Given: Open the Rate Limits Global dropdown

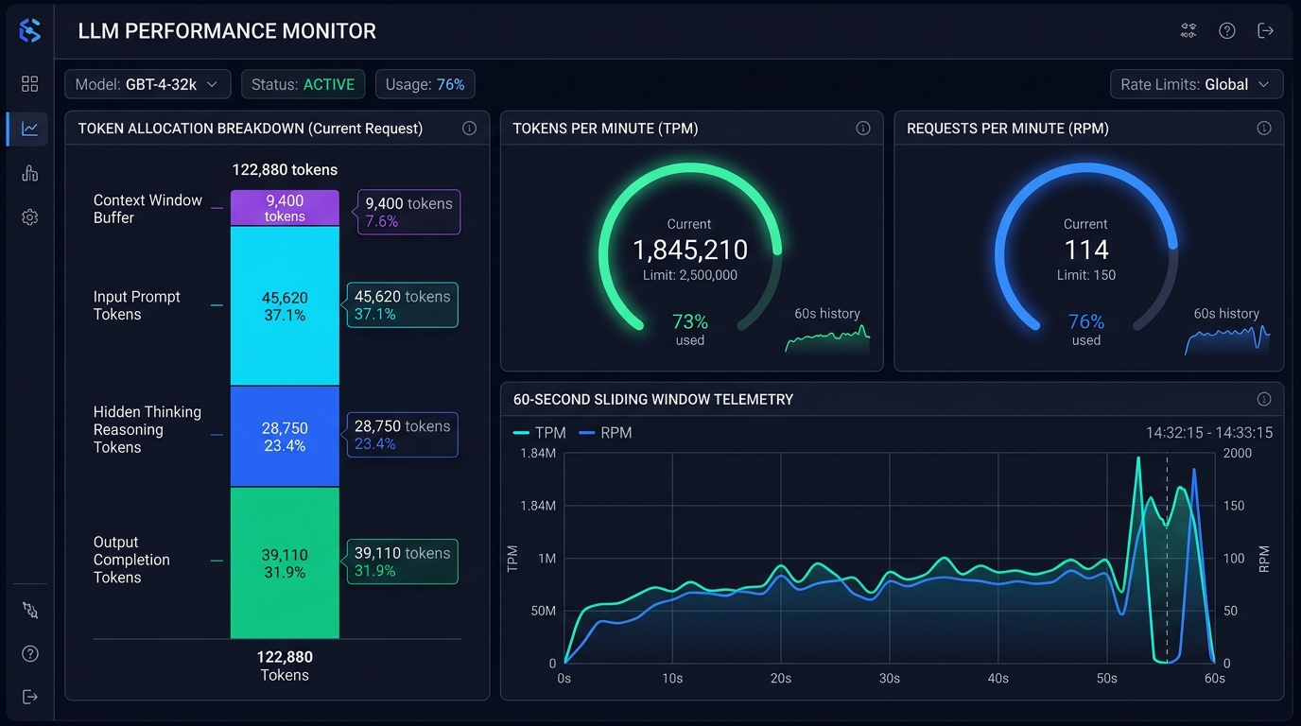Looking at the screenshot, I should pos(1196,84).
